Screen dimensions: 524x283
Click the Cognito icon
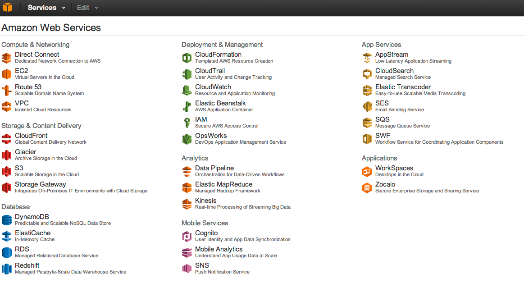(x=187, y=236)
